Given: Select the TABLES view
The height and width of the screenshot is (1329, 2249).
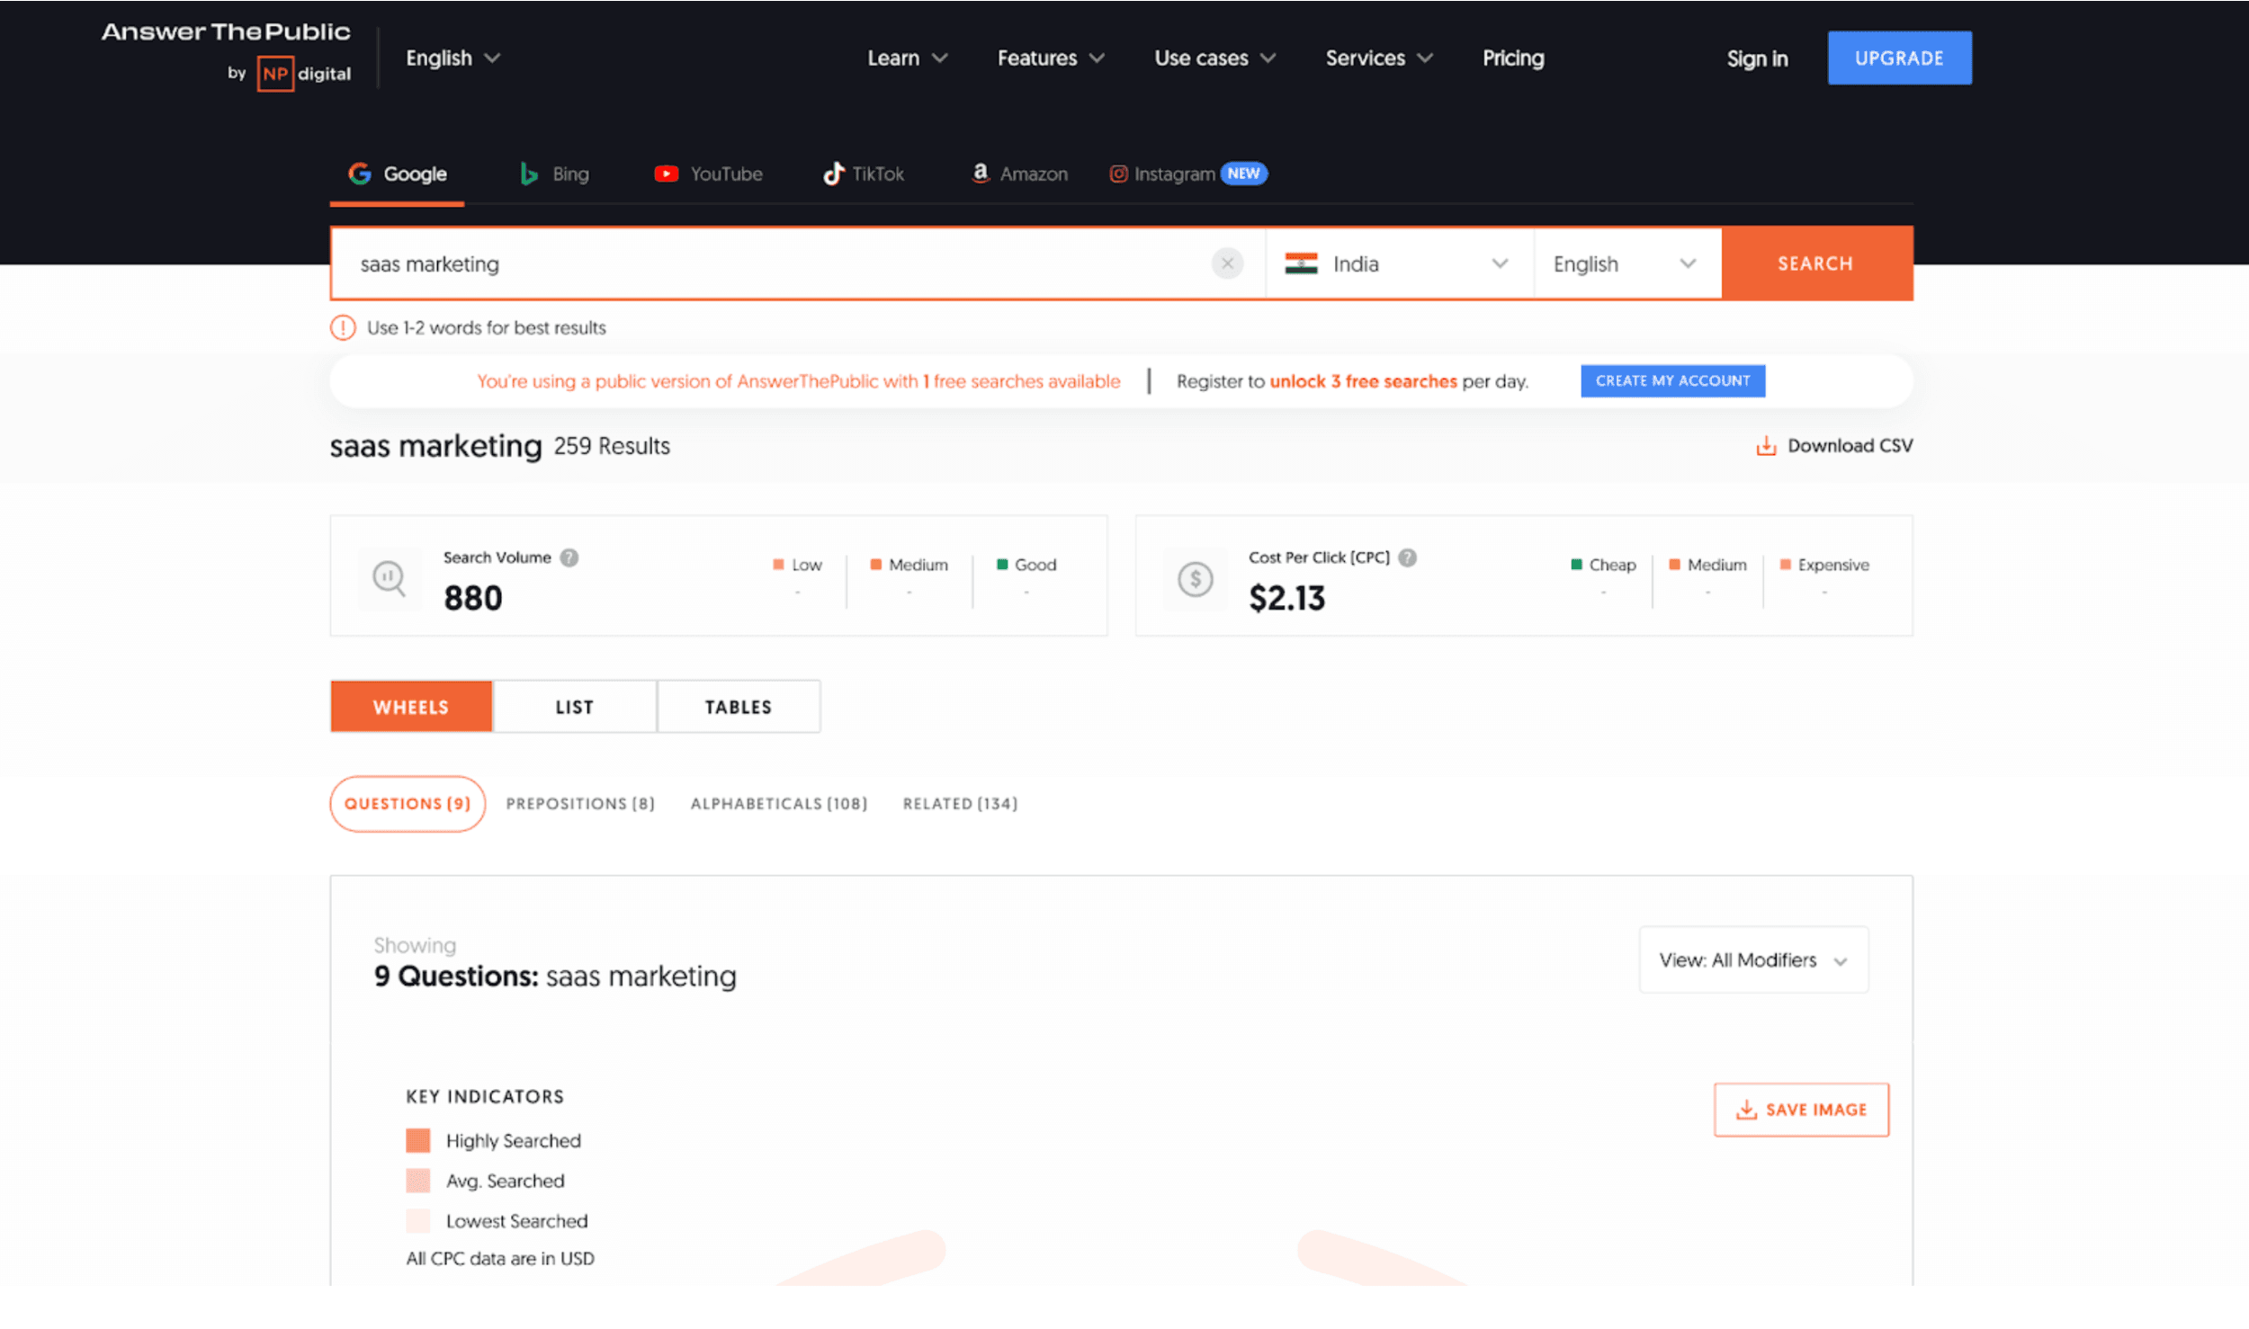Looking at the screenshot, I should (739, 707).
